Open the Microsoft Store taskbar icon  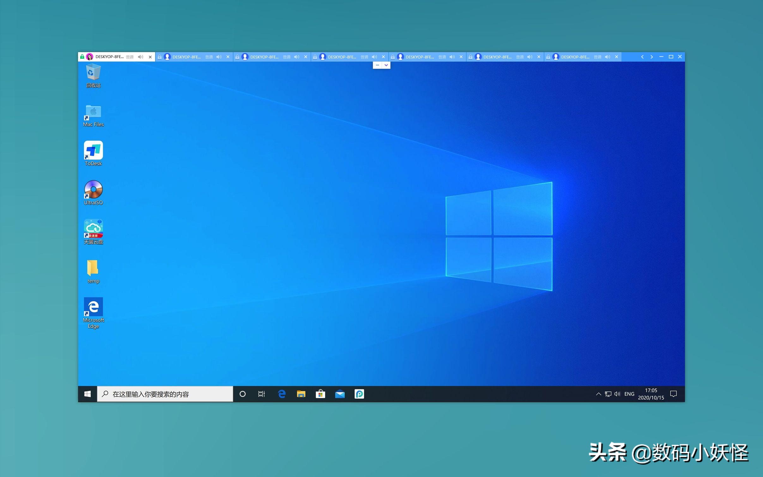click(320, 394)
